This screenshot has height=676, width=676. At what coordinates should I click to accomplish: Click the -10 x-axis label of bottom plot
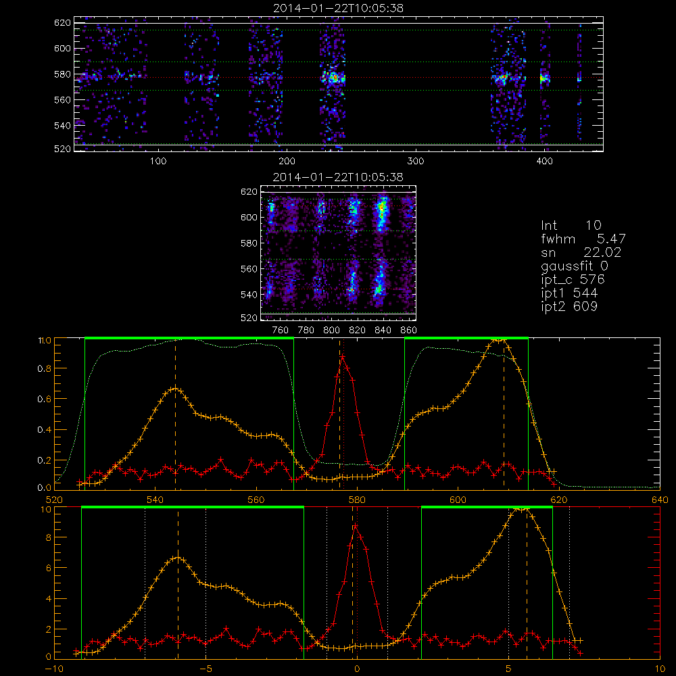click(x=54, y=669)
